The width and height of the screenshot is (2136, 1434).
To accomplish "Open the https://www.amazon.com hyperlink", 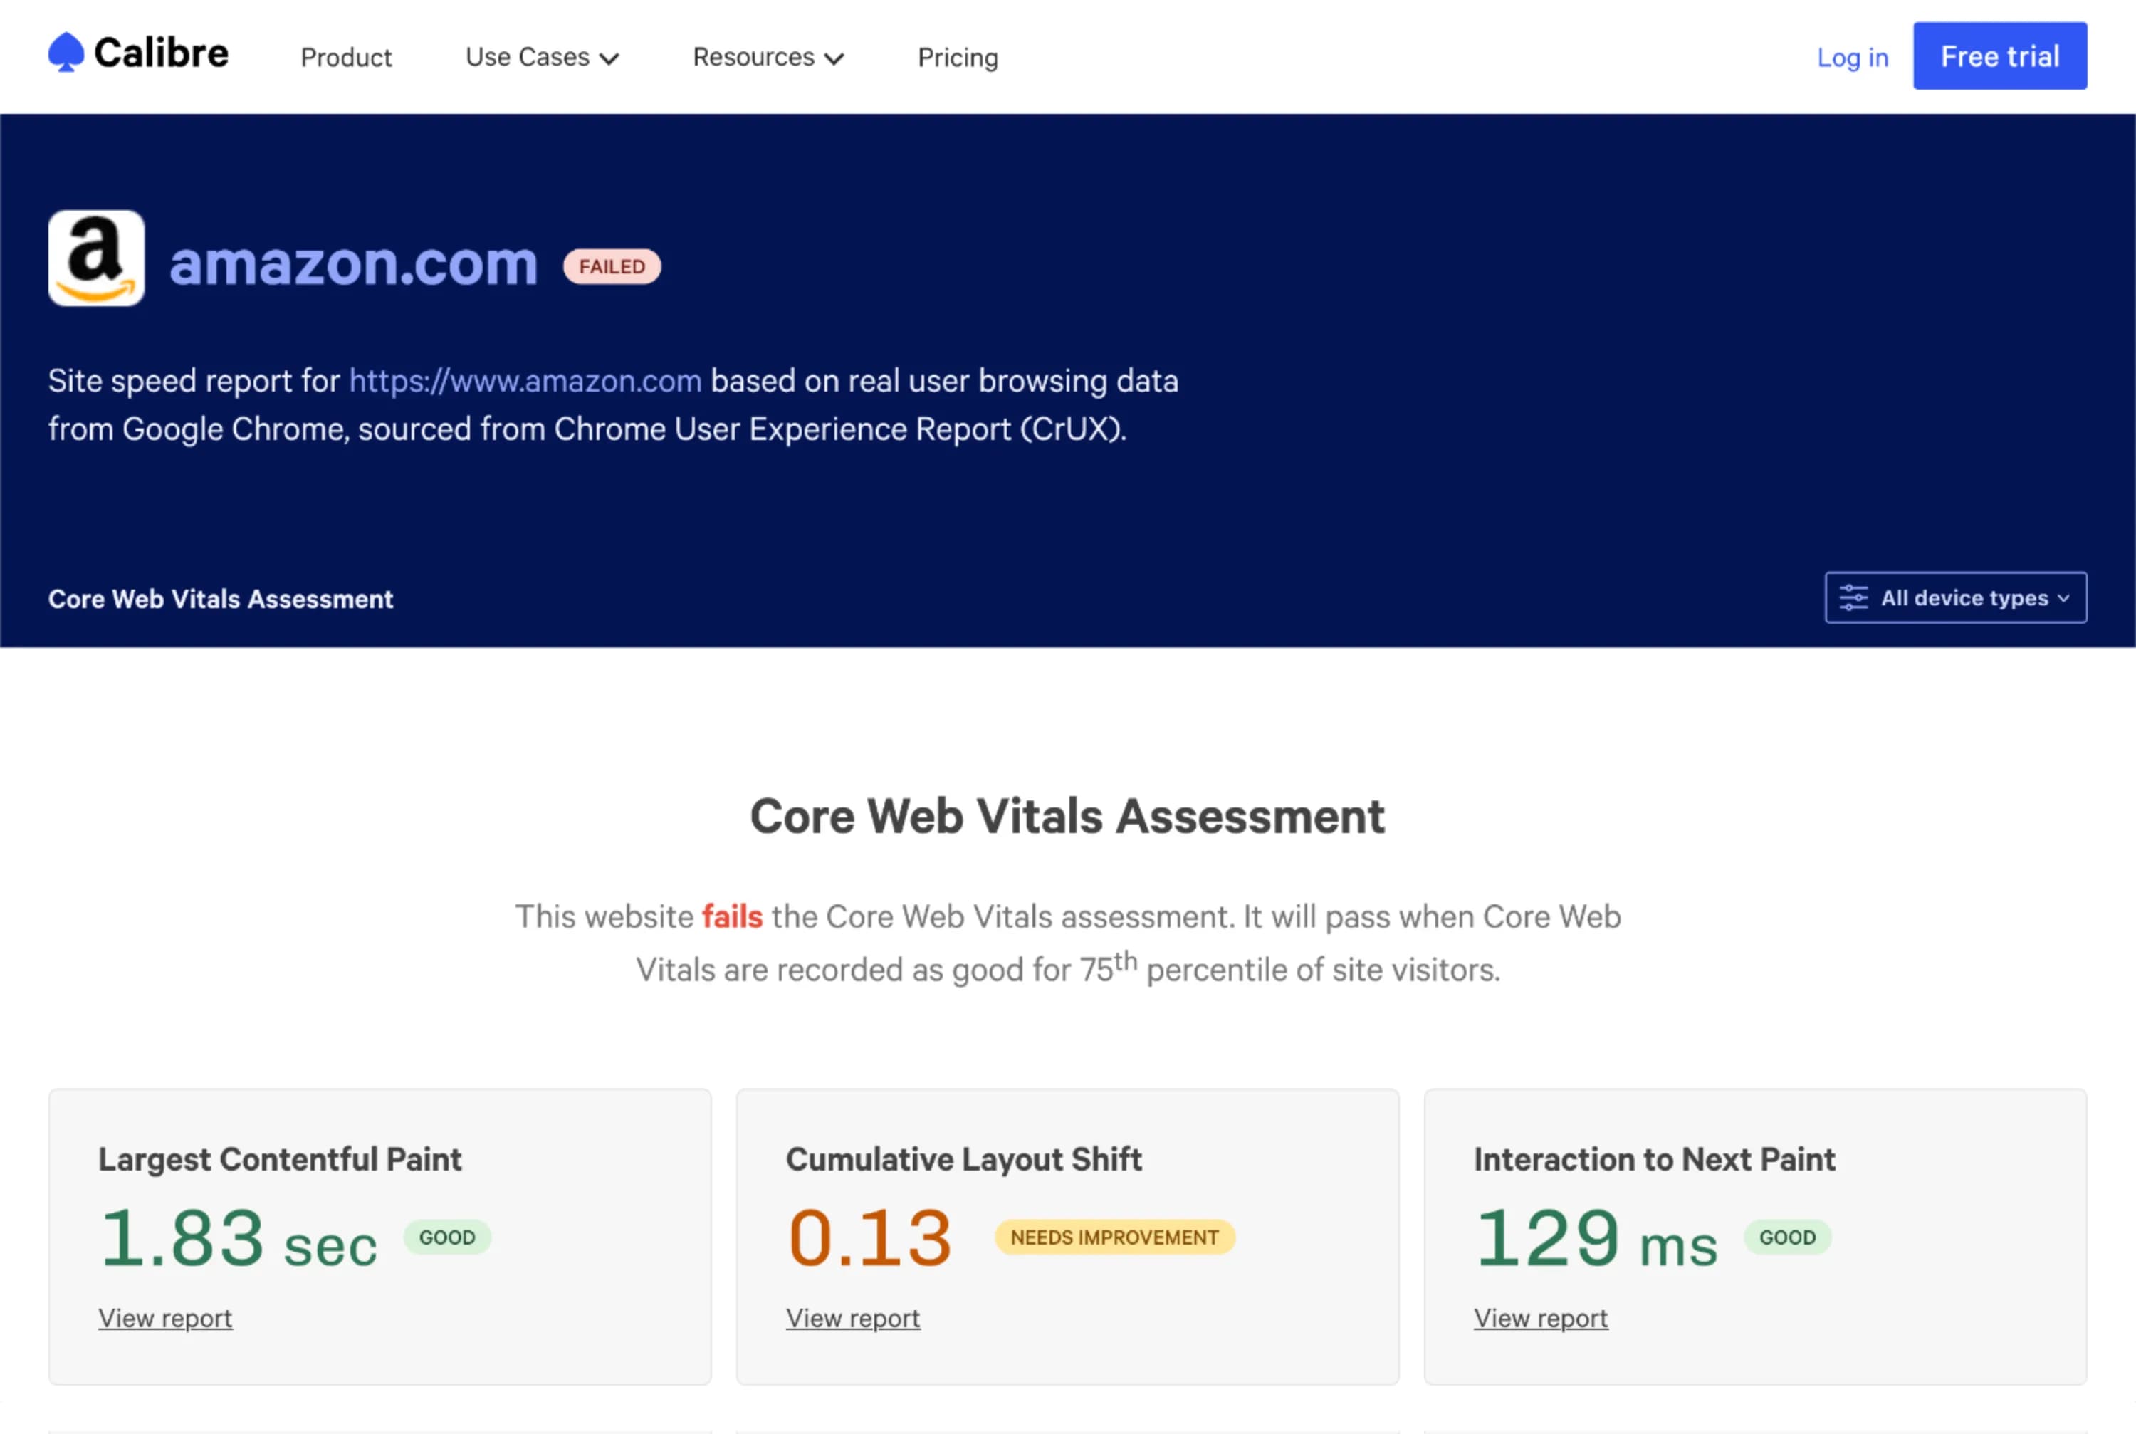I will click(524, 380).
